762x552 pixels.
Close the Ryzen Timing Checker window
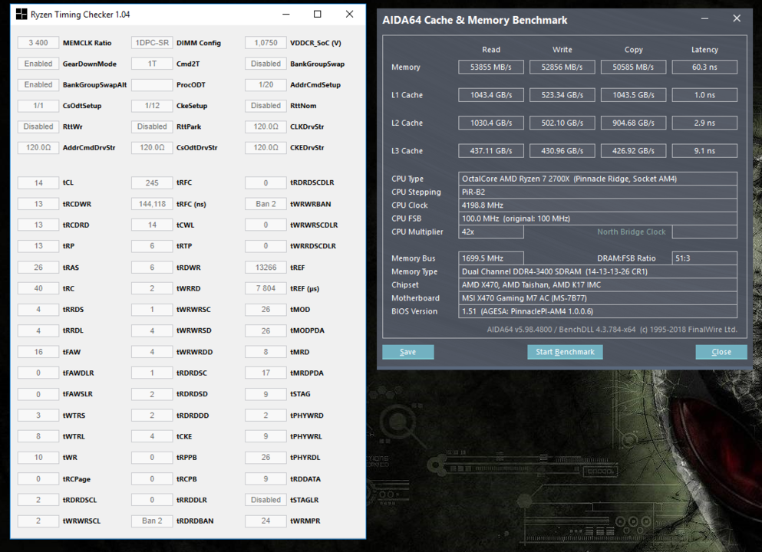click(349, 14)
